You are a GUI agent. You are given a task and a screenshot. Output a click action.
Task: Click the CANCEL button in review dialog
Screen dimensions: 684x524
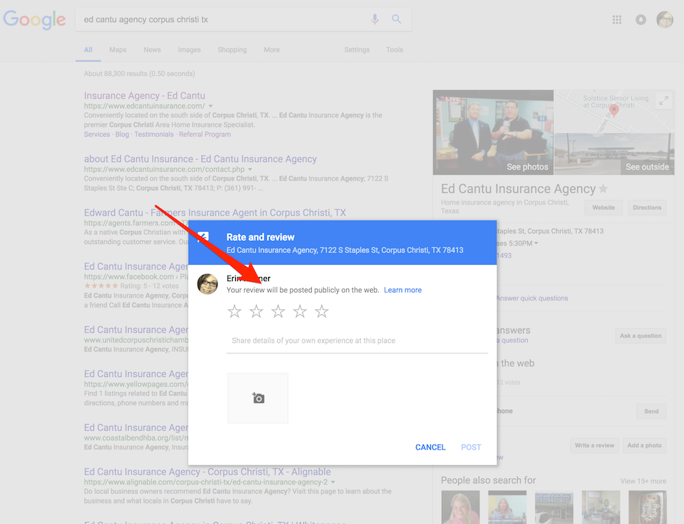[430, 447]
